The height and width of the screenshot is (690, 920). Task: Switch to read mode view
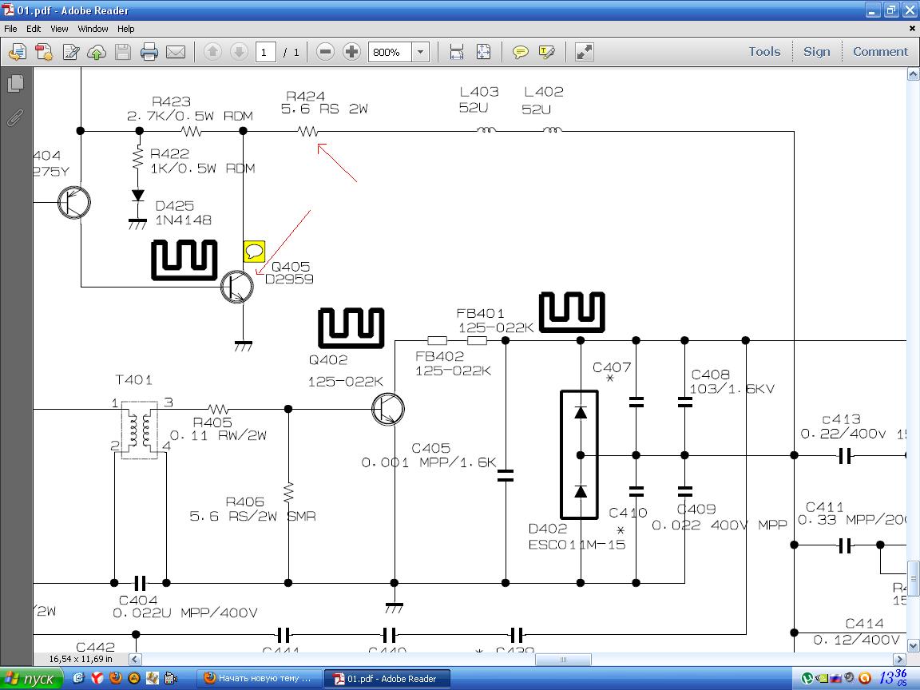585,52
